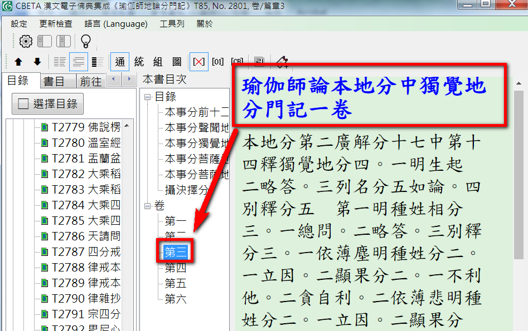Open the 工具列 menu
The width and height of the screenshot is (528, 331).
[x=172, y=24]
